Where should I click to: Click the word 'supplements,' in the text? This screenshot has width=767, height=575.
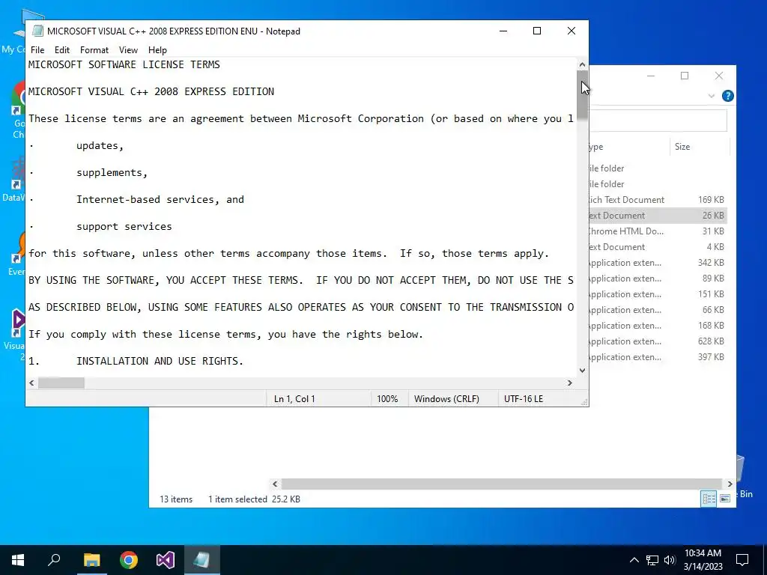[112, 173]
